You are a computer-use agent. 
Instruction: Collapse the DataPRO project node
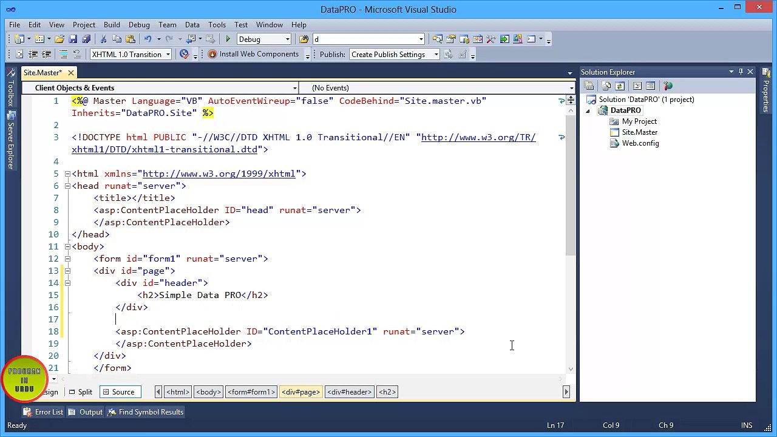pos(588,111)
